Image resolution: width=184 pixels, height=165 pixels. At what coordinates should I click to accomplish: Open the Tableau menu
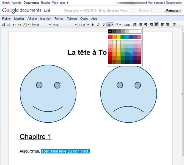pyautogui.click(x=72, y=19)
